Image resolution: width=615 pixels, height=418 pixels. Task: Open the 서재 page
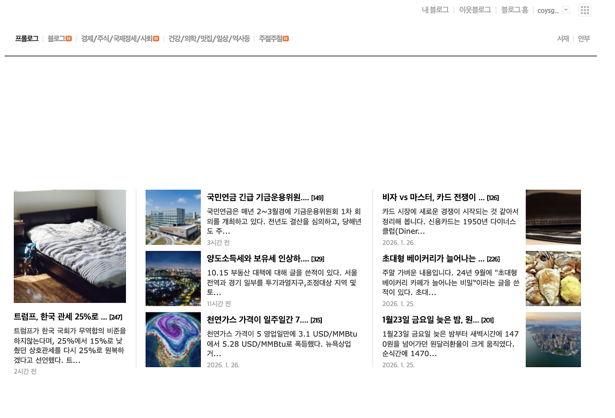[x=563, y=38]
